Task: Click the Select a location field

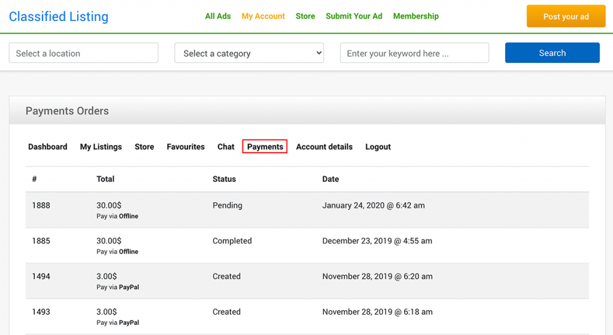Action: click(x=84, y=53)
